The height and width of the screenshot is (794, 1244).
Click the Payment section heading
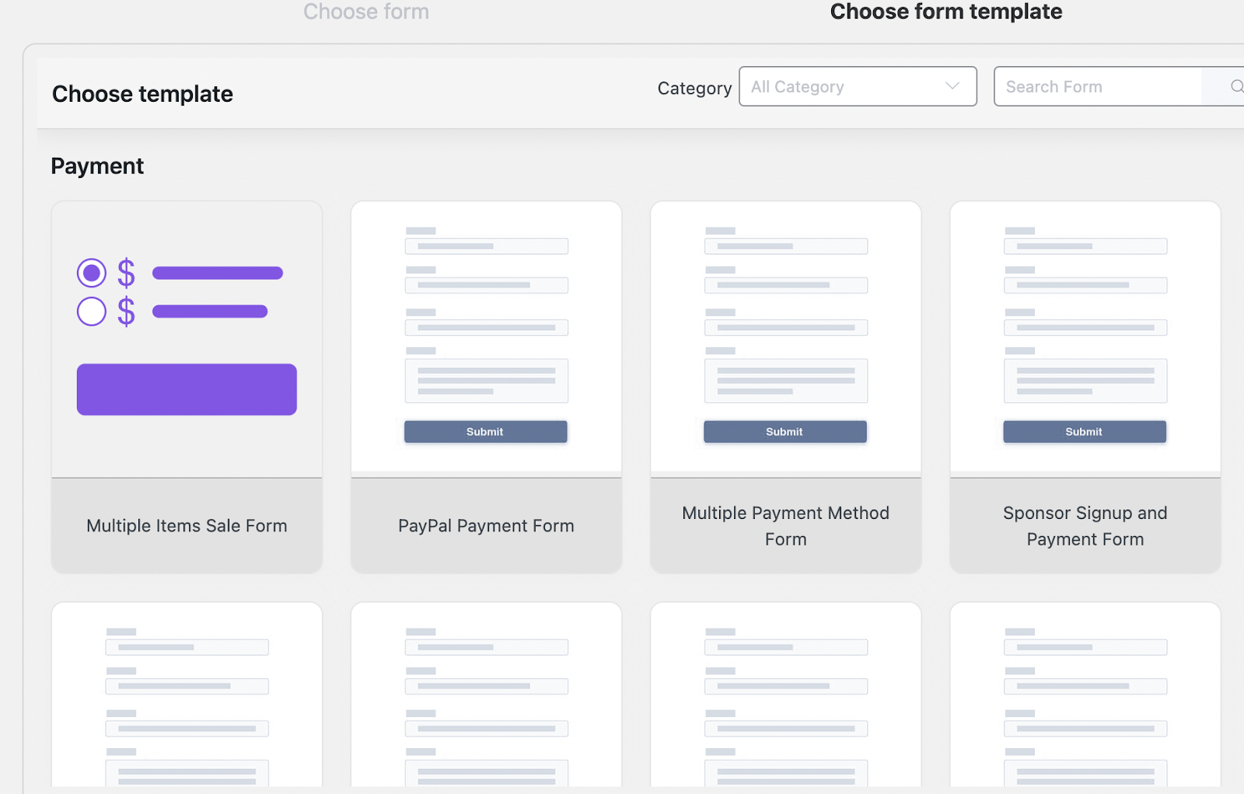pyautogui.click(x=97, y=166)
